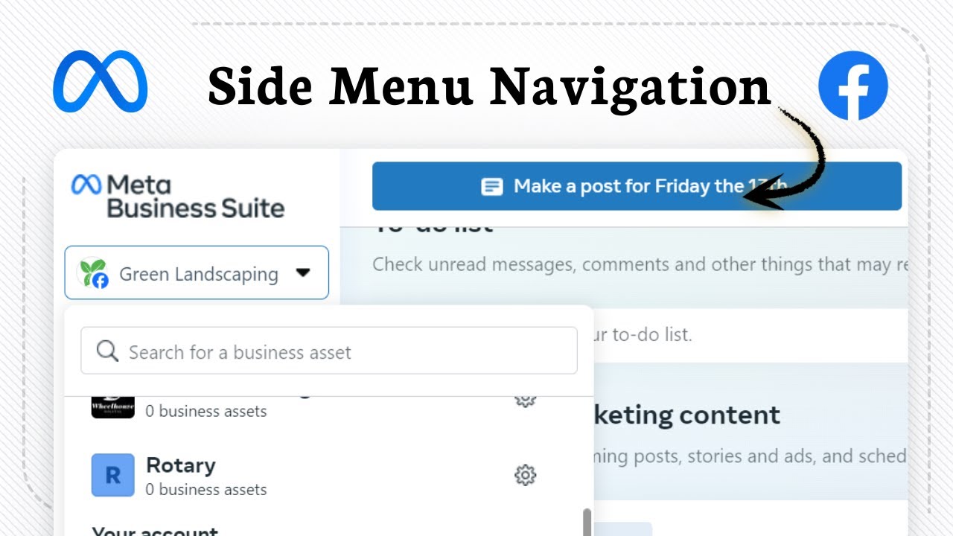953x536 pixels.
Task: Click the Meta Business Suite logo
Action: point(177,197)
